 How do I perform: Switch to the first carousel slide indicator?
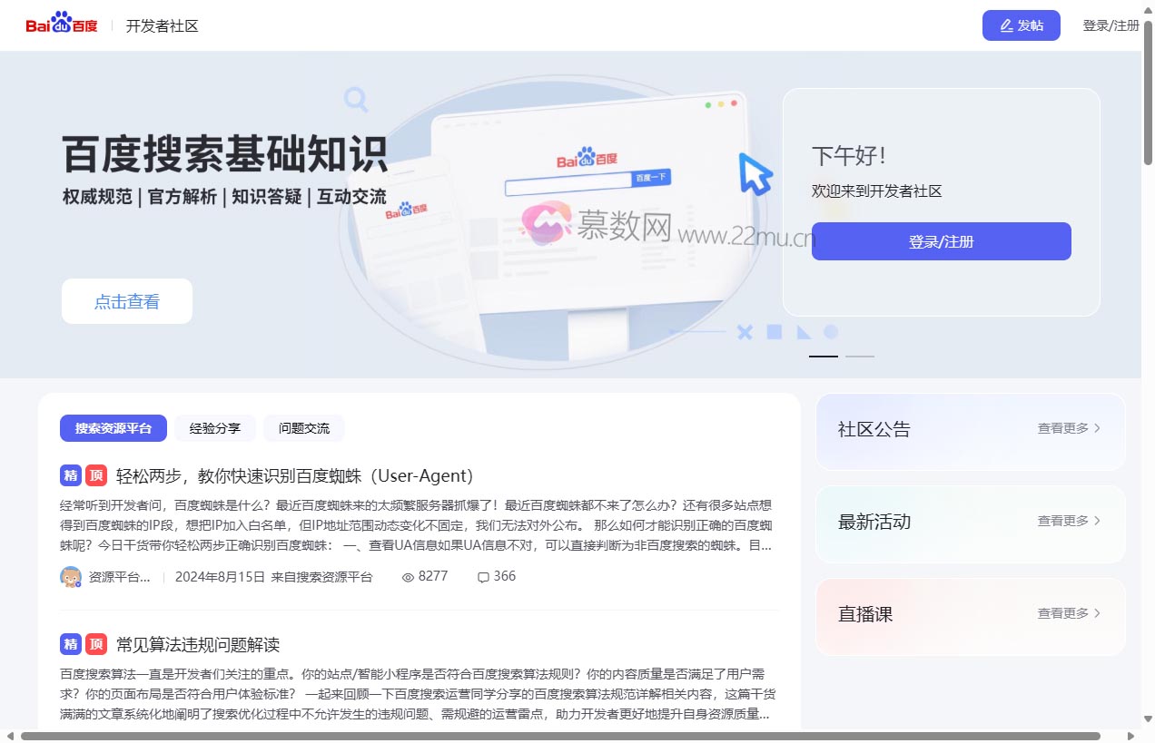click(822, 356)
